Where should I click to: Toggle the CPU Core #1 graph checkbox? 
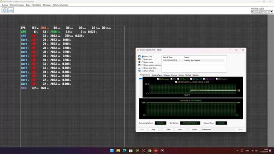178,79
